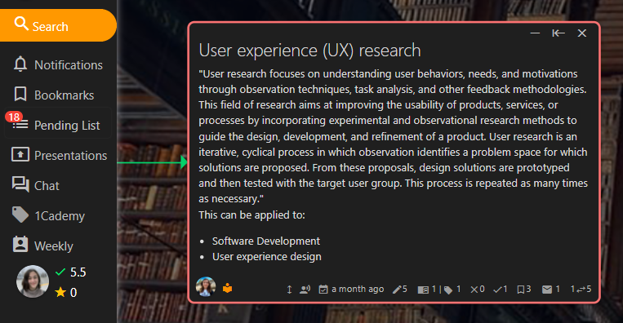Open the user profile avatar in sidebar

pyautogui.click(x=33, y=281)
